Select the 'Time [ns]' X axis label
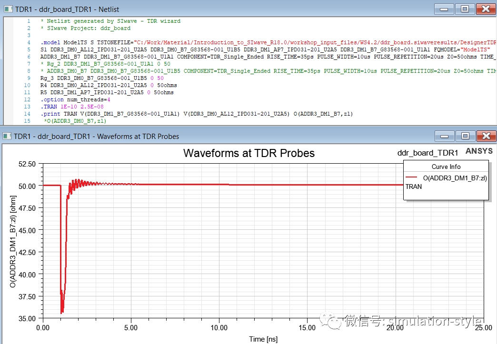Viewport: 497px width, 344px height. tap(263, 339)
